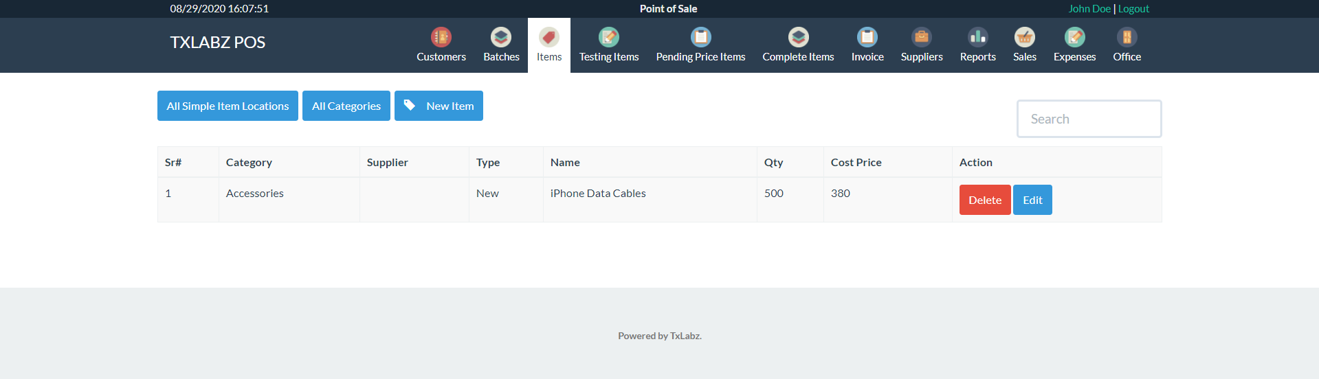Go to Pending Price Items label

[701, 57]
